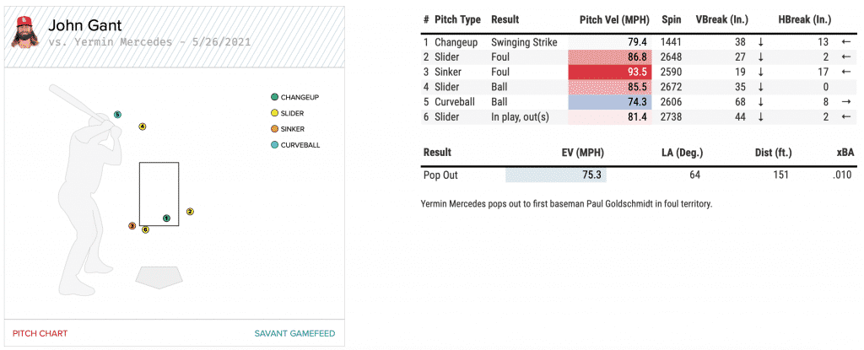Image resolution: width=864 pixels, height=350 pixels.
Task: Click the home plate graphic
Action: click(159, 276)
